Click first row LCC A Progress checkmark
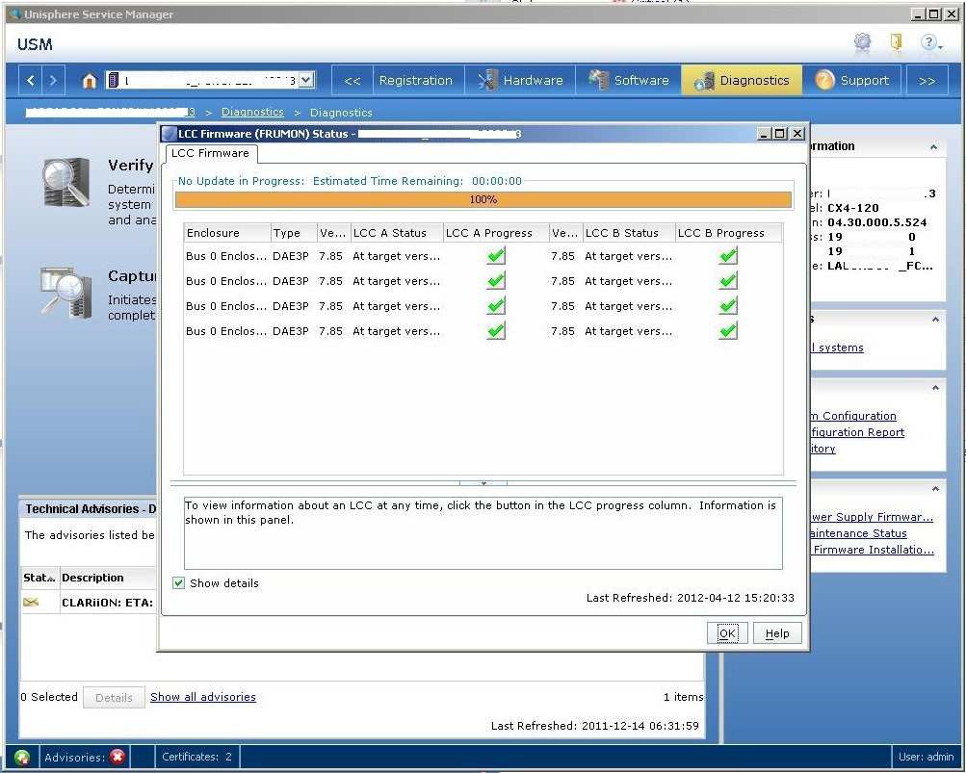The width and height of the screenshot is (966, 773). coord(496,256)
